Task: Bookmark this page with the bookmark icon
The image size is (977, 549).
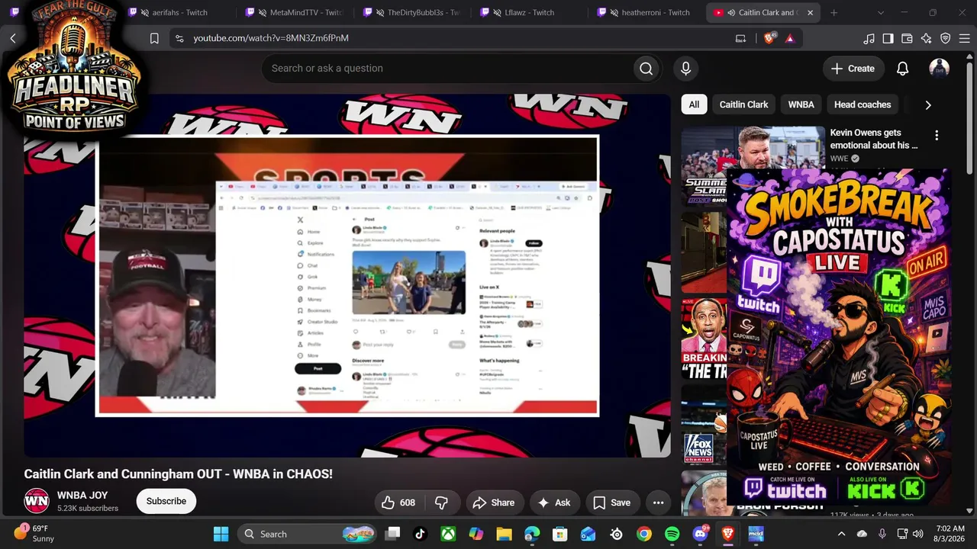Action: click(x=154, y=38)
